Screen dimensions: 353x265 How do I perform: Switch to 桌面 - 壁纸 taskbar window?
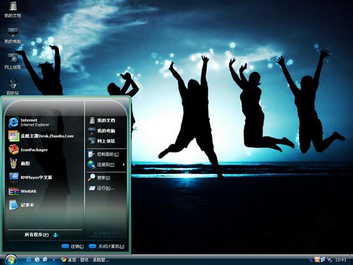click(85, 259)
